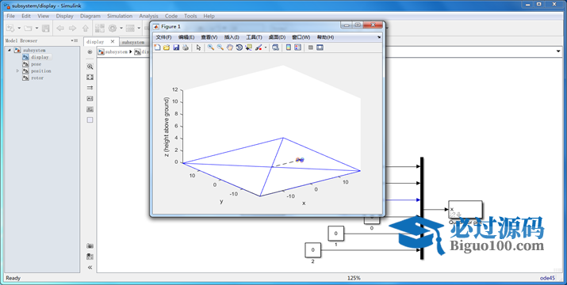Click the constant block labeled 2

[x=312, y=250]
